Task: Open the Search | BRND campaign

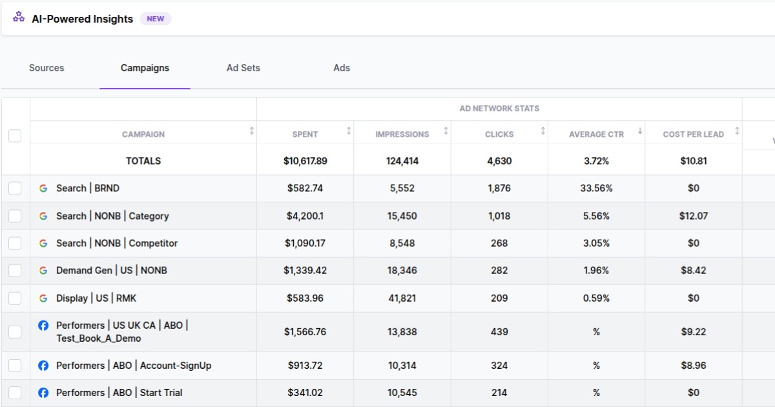Action: 88,189
